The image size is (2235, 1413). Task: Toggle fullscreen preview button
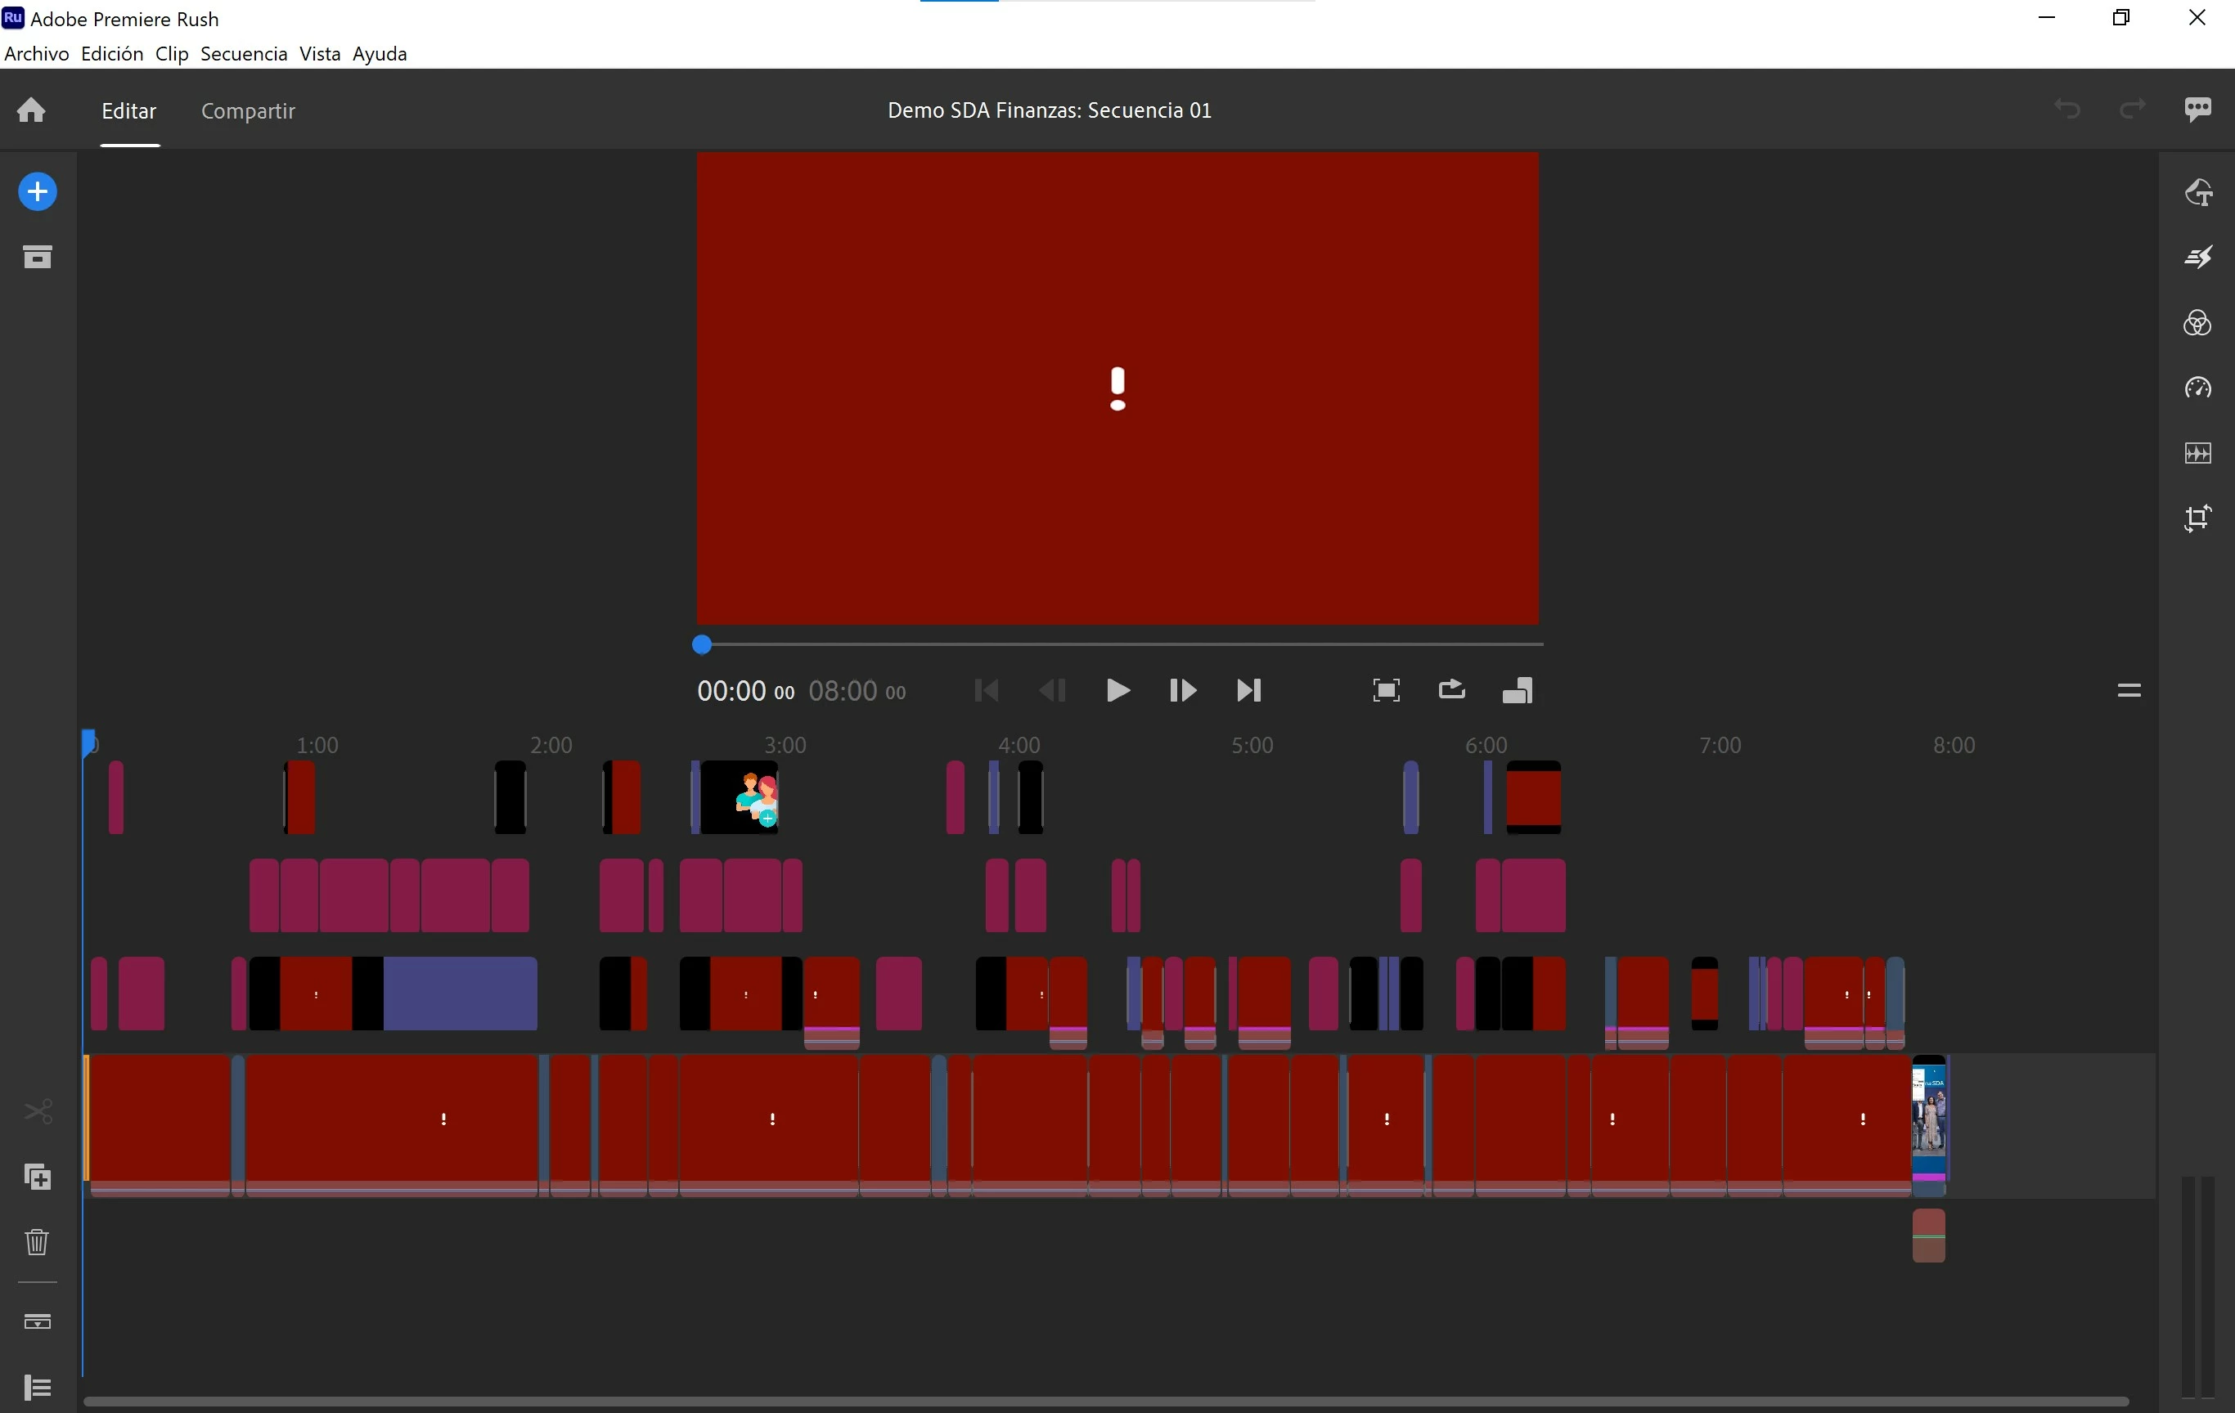point(1386,690)
